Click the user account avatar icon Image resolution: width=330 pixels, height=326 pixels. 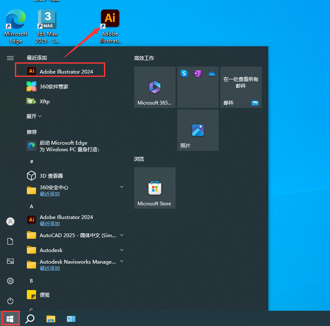pos(10,221)
